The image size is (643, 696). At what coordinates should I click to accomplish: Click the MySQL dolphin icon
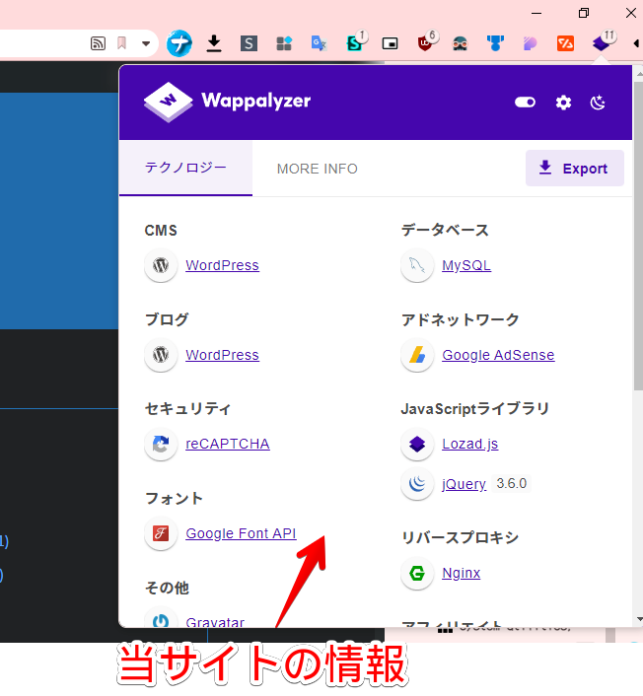[417, 265]
